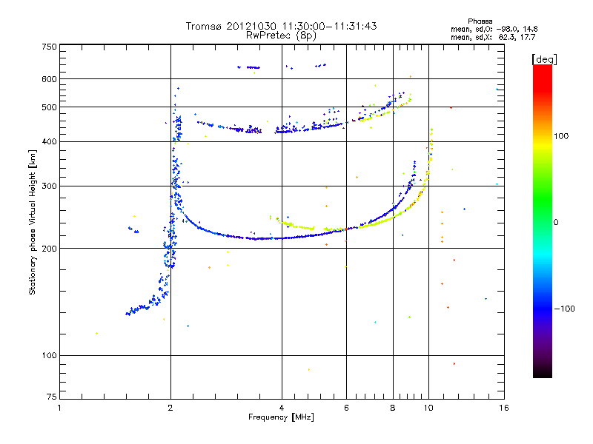
Task: Click the '[deg]' colorbar unit label
Action: point(544,59)
